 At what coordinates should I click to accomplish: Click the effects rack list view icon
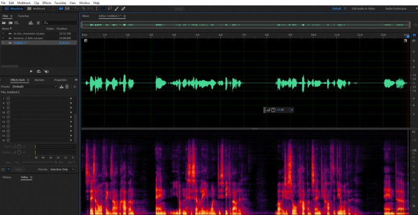[8, 169]
